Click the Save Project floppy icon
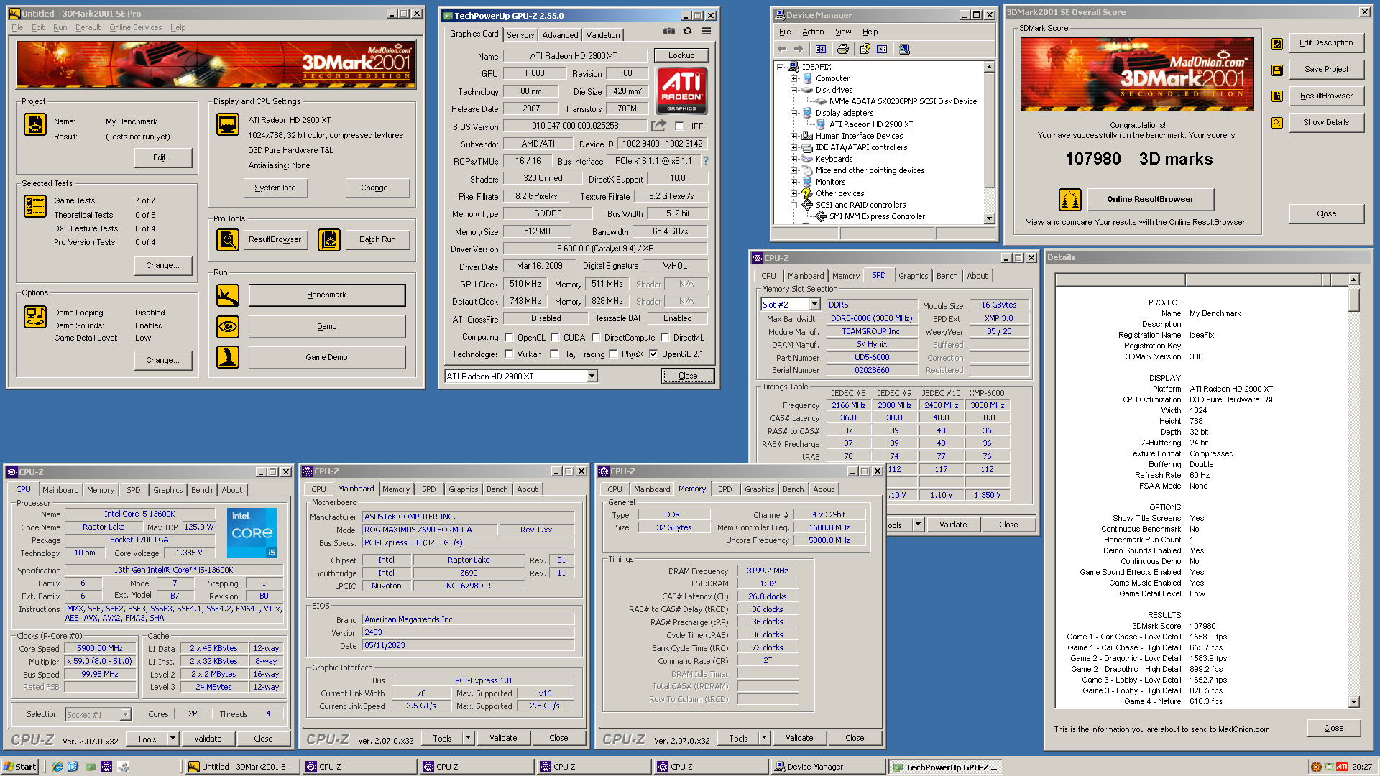Image resolution: width=1380 pixels, height=776 pixels. tap(1277, 70)
